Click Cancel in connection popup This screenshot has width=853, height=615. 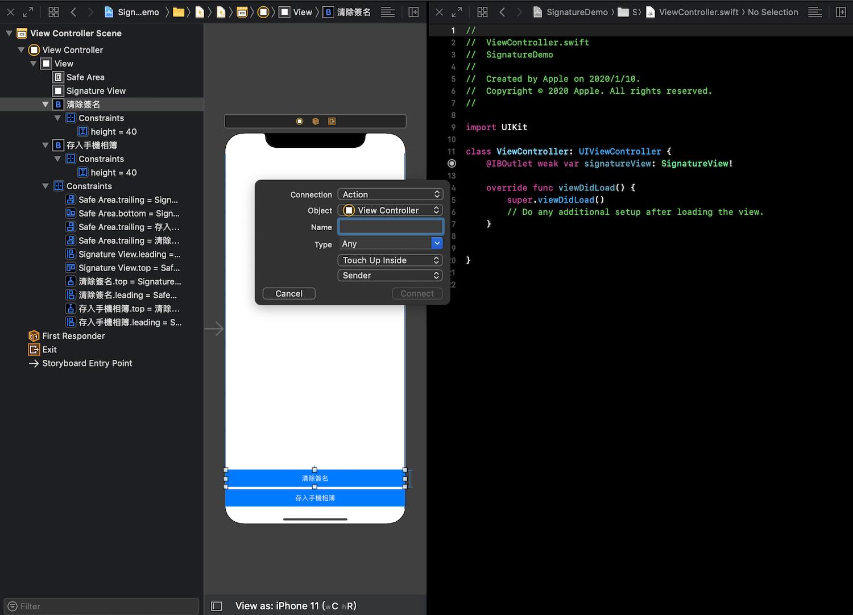(x=289, y=293)
